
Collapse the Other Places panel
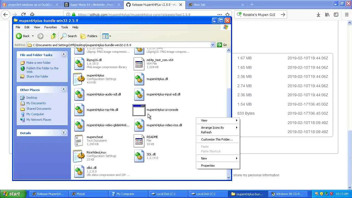64,90
